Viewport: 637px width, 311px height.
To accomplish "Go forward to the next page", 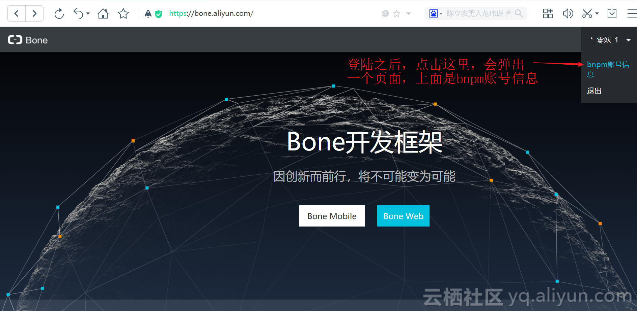I will 34,13.
